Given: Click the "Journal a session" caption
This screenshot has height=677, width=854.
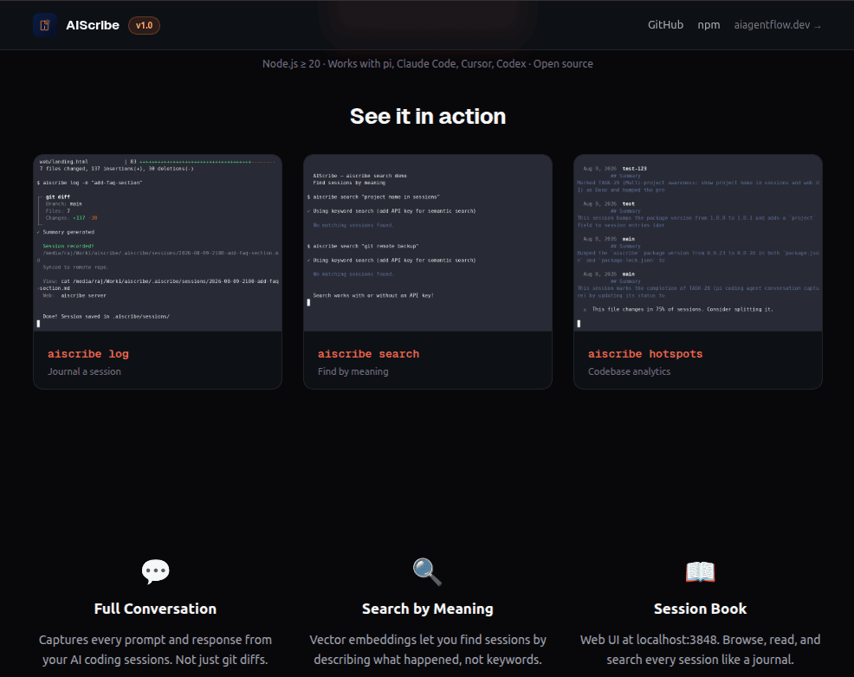Looking at the screenshot, I should (84, 371).
